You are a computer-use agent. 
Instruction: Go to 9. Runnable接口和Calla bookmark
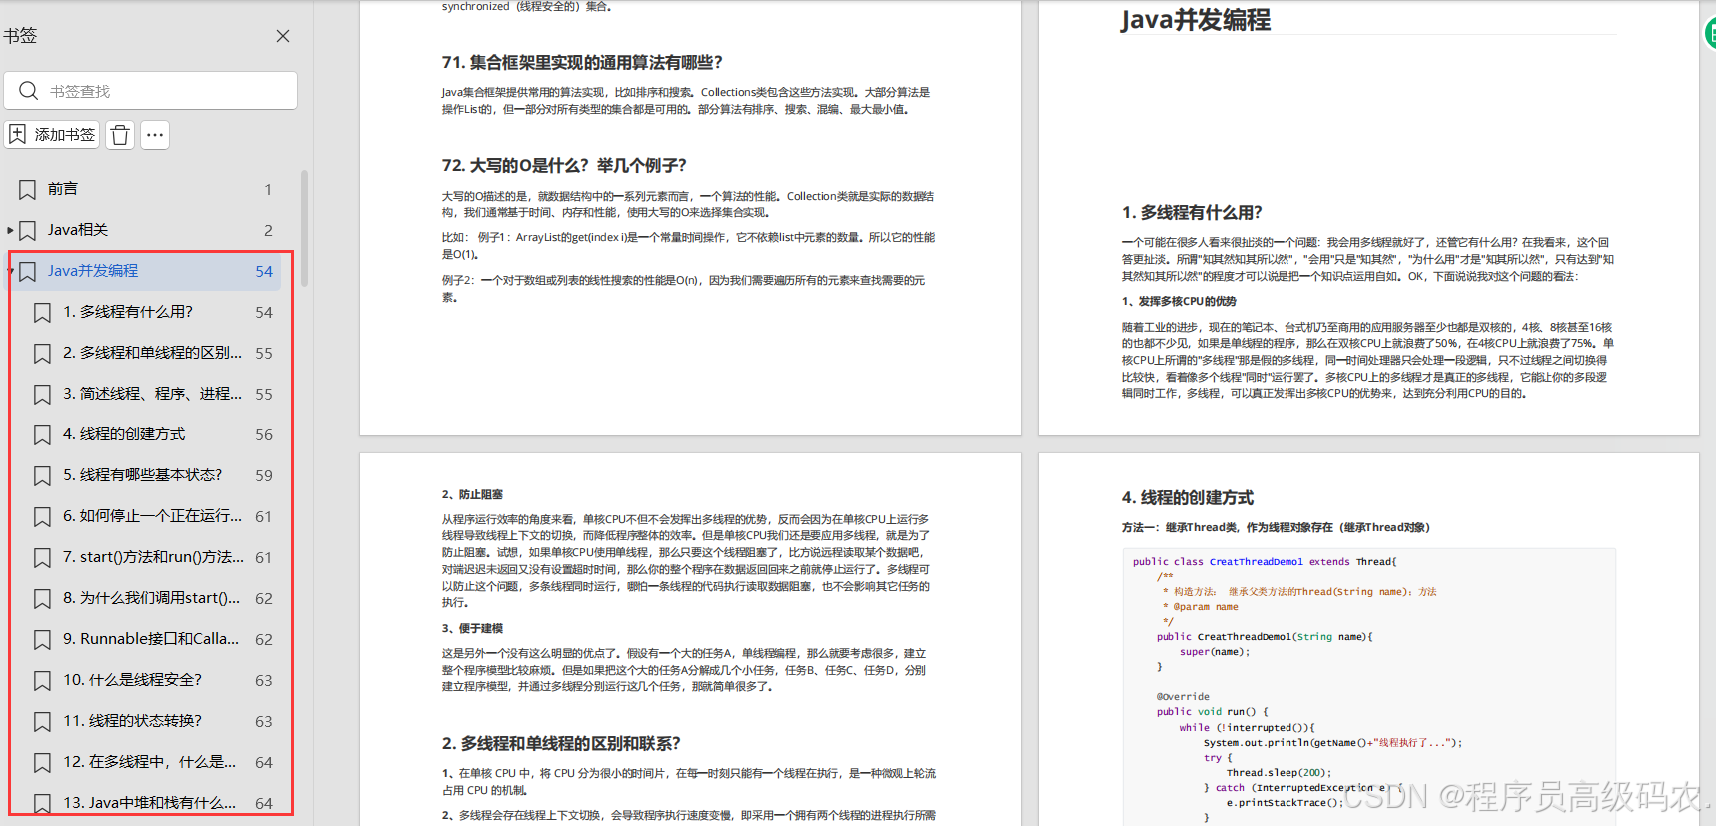[x=152, y=639]
